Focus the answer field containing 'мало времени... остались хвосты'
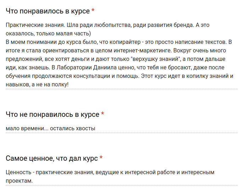The height and width of the screenshot is (194, 246). tap(122, 129)
